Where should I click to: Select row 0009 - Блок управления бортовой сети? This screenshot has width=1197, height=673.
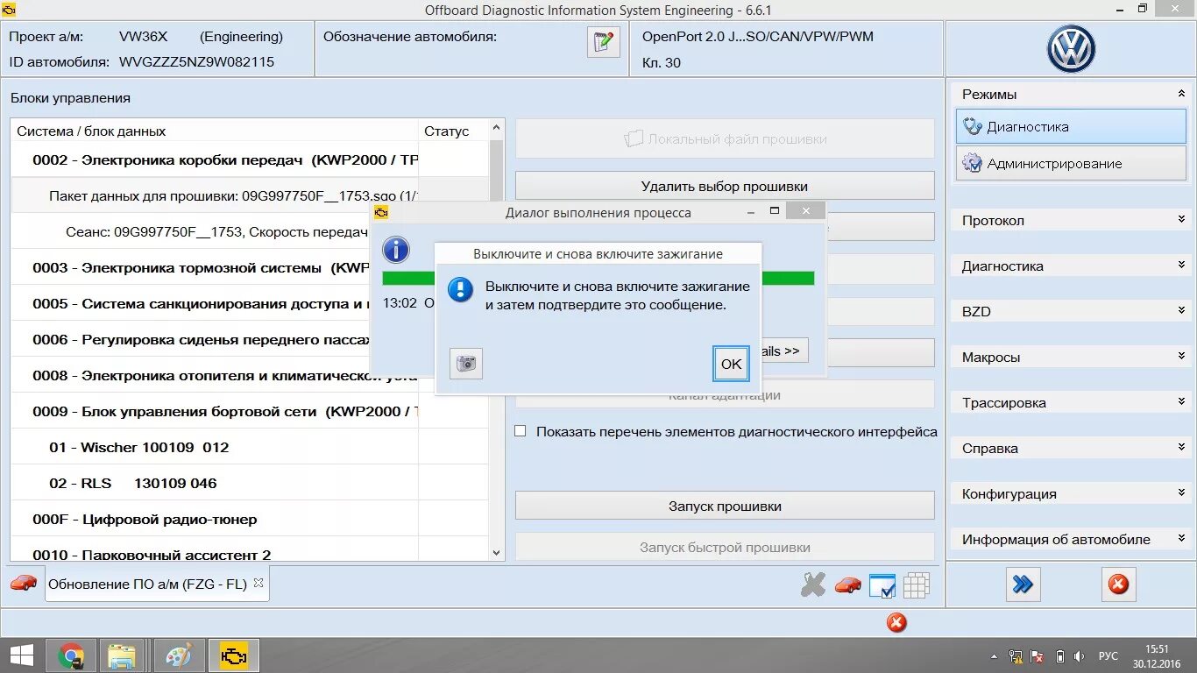pyautogui.click(x=250, y=411)
